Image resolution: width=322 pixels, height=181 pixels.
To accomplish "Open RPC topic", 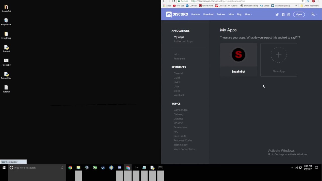I will 176,132.
